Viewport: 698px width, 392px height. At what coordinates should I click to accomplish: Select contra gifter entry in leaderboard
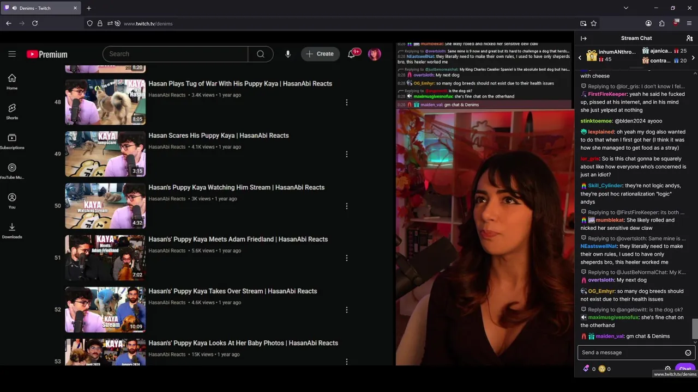[664, 60]
